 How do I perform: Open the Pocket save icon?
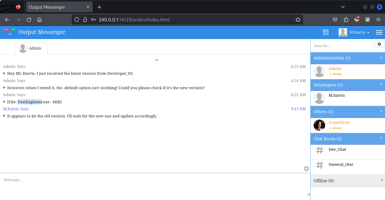click(335, 20)
